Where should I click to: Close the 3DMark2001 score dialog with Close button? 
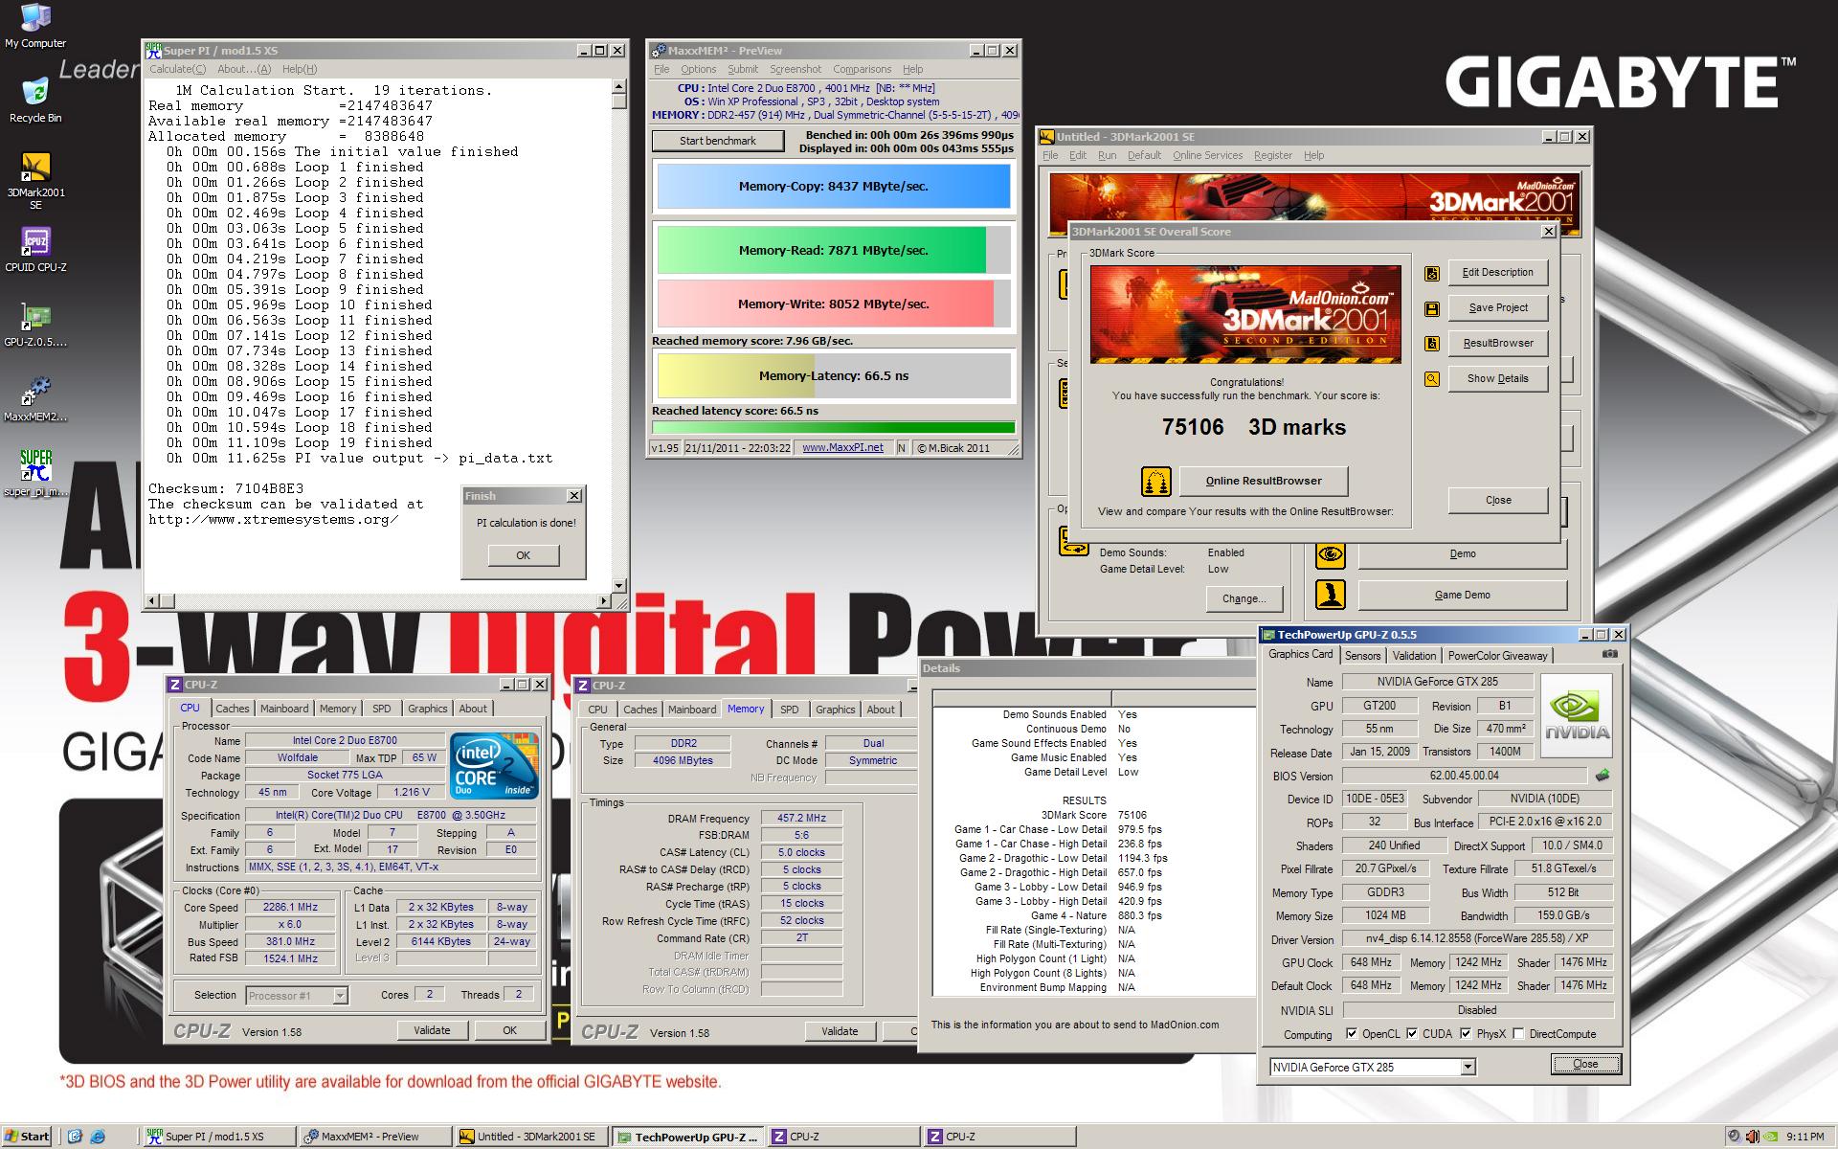(x=1498, y=500)
